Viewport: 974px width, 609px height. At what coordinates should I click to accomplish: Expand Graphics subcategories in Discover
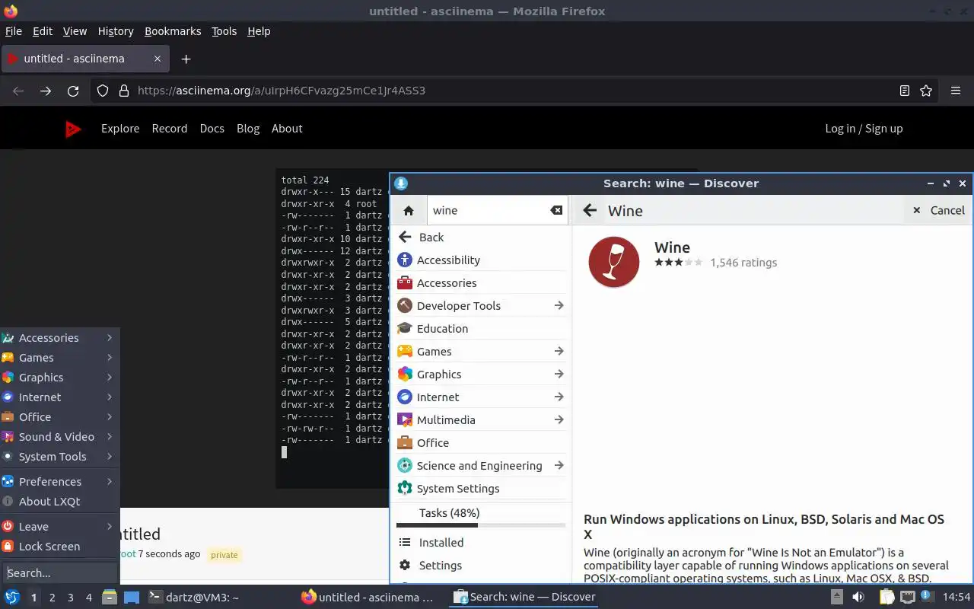coord(559,374)
